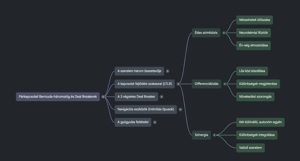300x161 pixels.
Task: Select the 'Növekedési szorongás' node
Action: (255, 97)
